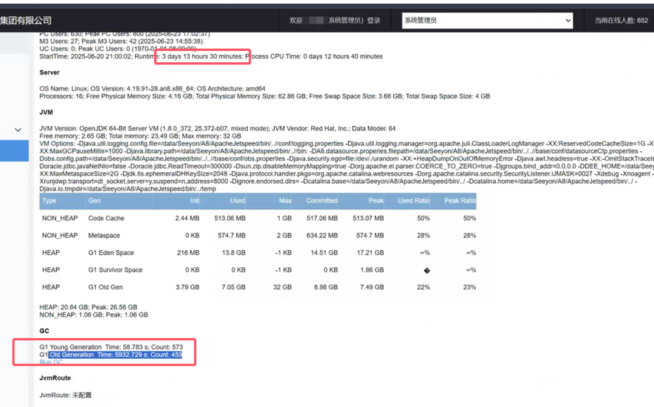Click the GC section heading
Screen dimensions: 654x407
click(x=44, y=331)
